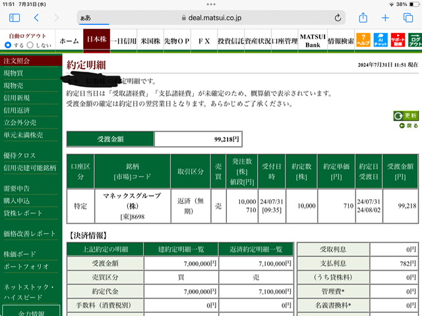
Task: Open the ホーム tab
Action: (69, 41)
